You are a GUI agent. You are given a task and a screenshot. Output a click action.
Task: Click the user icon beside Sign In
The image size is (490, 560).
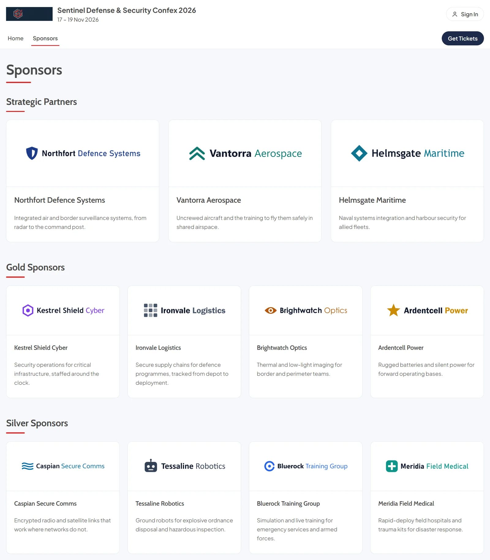455,14
